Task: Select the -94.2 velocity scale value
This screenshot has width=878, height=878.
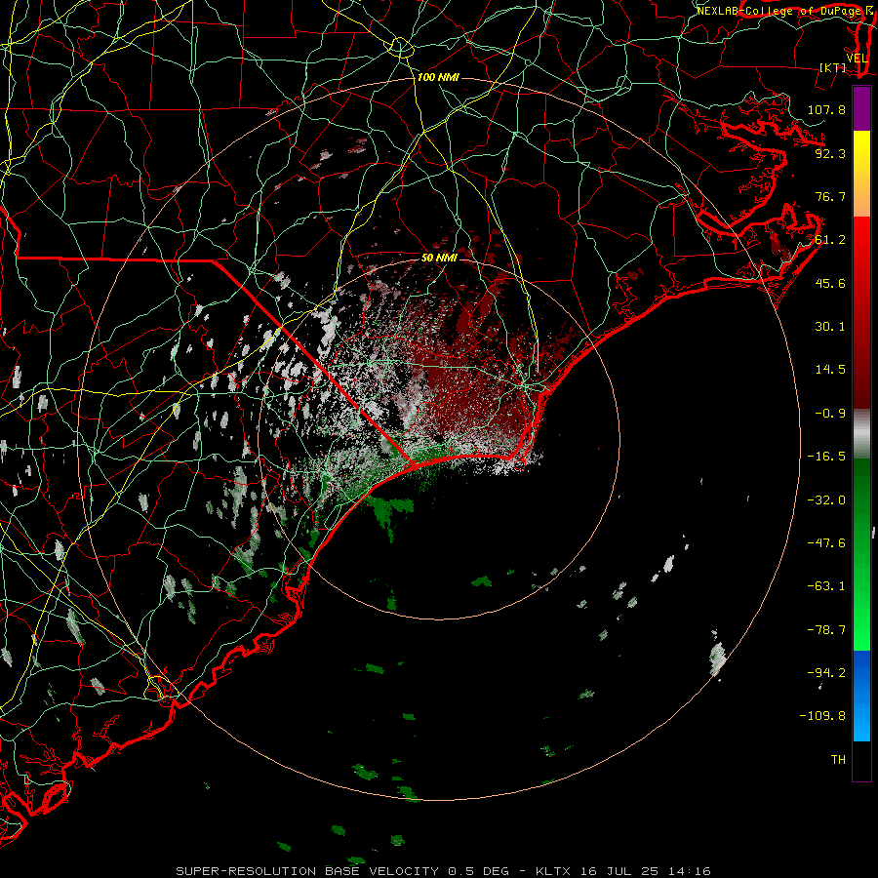Action: coord(826,672)
